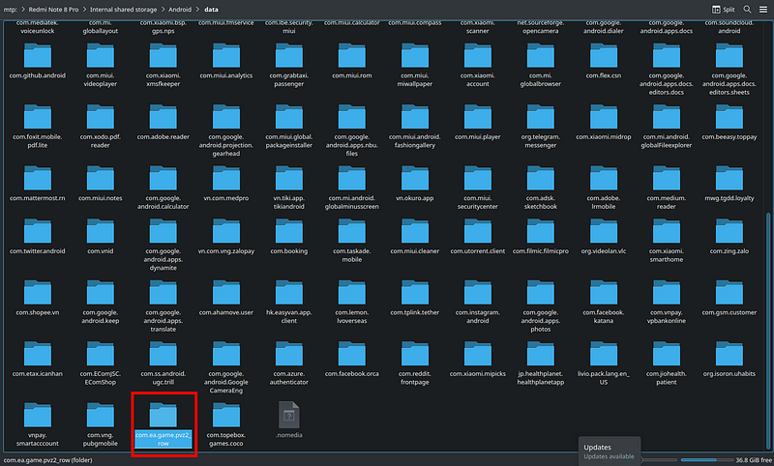Select the com.miui.player folder
Viewport: 774px width, 466px height.
pos(478,123)
